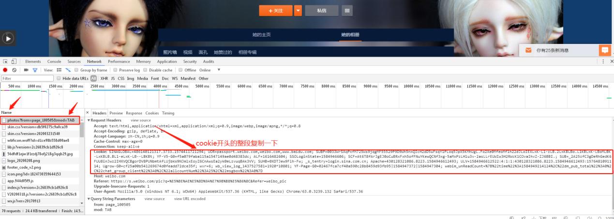This screenshot has height=219, width=614.
Task: Show the request Preview tab
Action: coord(117,113)
